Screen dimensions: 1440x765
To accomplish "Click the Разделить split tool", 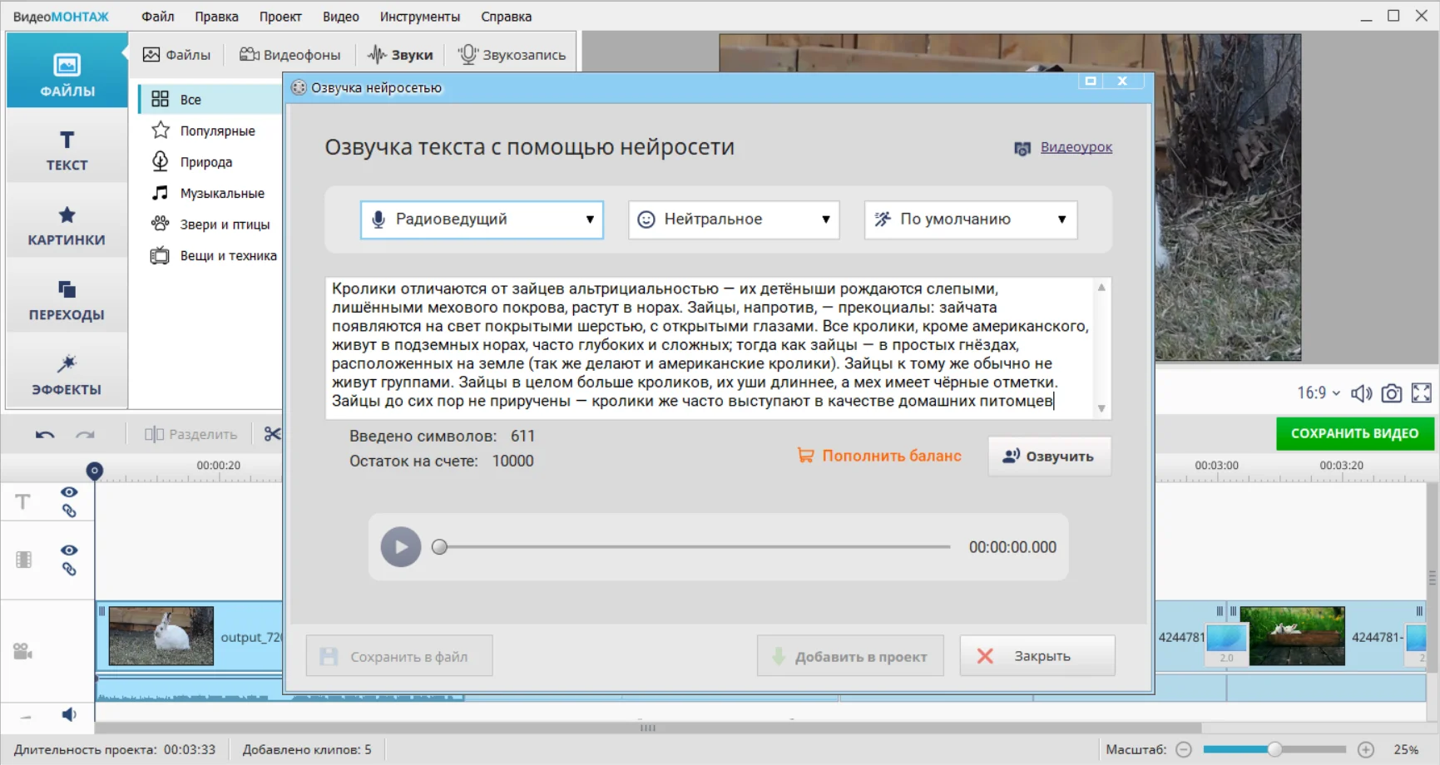I will click(191, 434).
